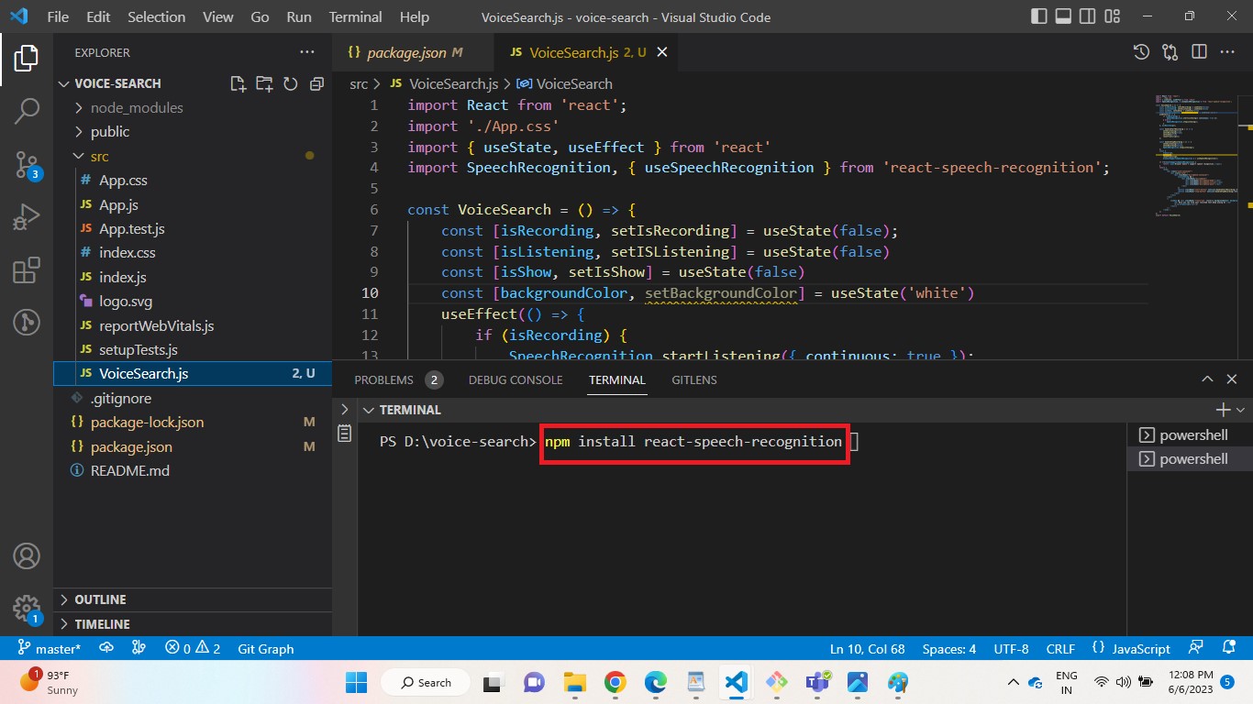Open Source Control view with 3 changes
This screenshot has width=1253, height=704.
(x=27, y=165)
